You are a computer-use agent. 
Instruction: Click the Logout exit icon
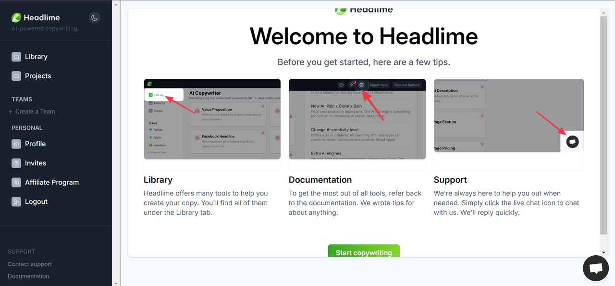(16, 201)
